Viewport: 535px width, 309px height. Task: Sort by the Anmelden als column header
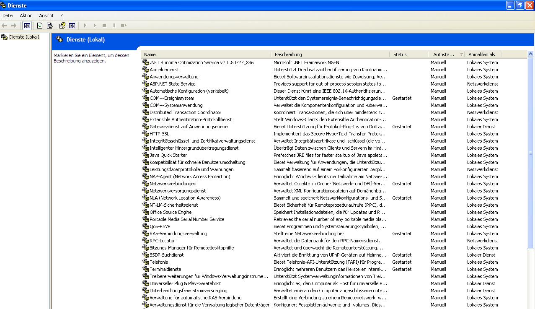483,55
